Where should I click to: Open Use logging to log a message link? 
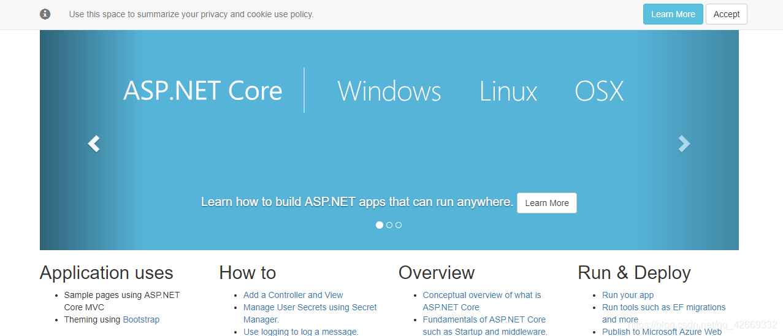click(301, 332)
